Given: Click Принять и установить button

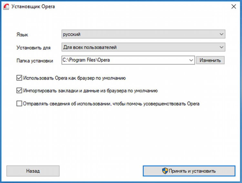Looking at the screenshot, I should [x=189, y=171].
